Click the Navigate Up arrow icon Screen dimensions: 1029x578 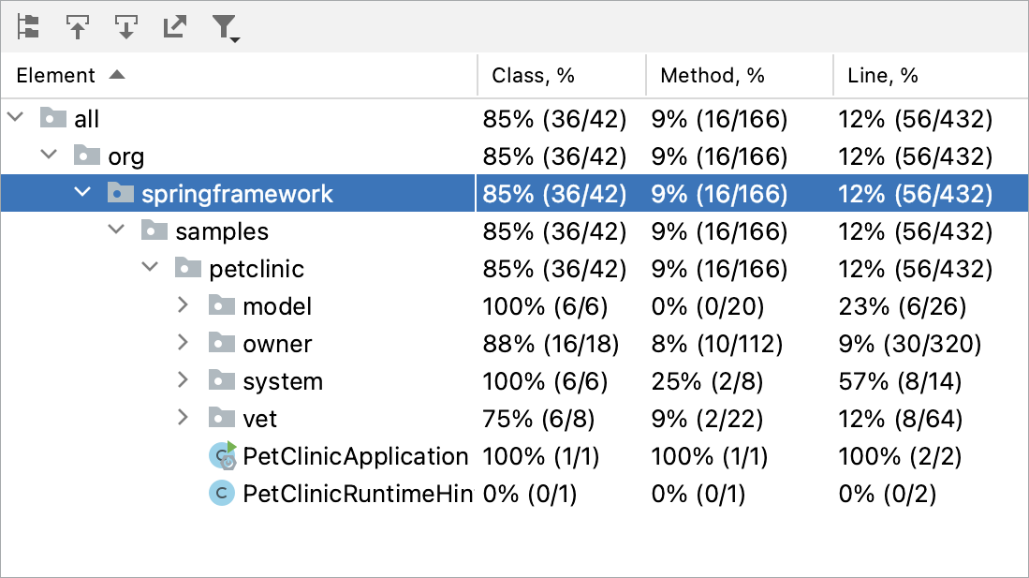coord(78,27)
